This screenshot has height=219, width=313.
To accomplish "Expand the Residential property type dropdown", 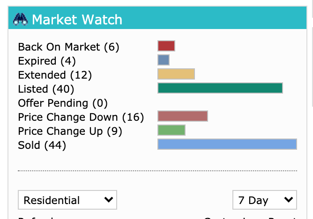I will [x=67, y=200].
